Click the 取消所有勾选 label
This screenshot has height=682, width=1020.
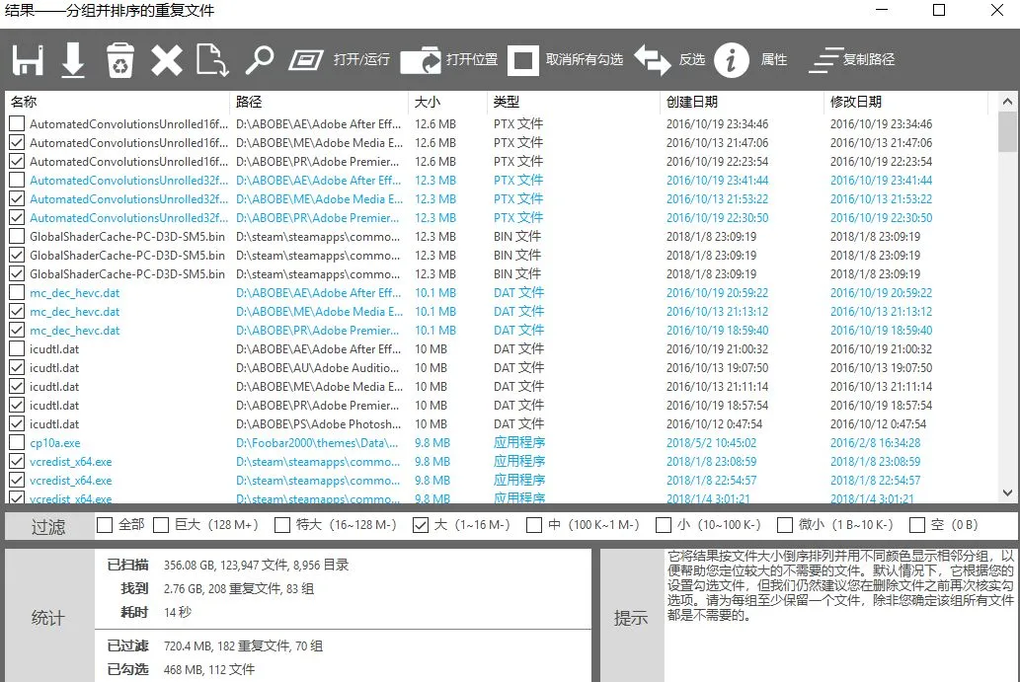click(x=585, y=60)
